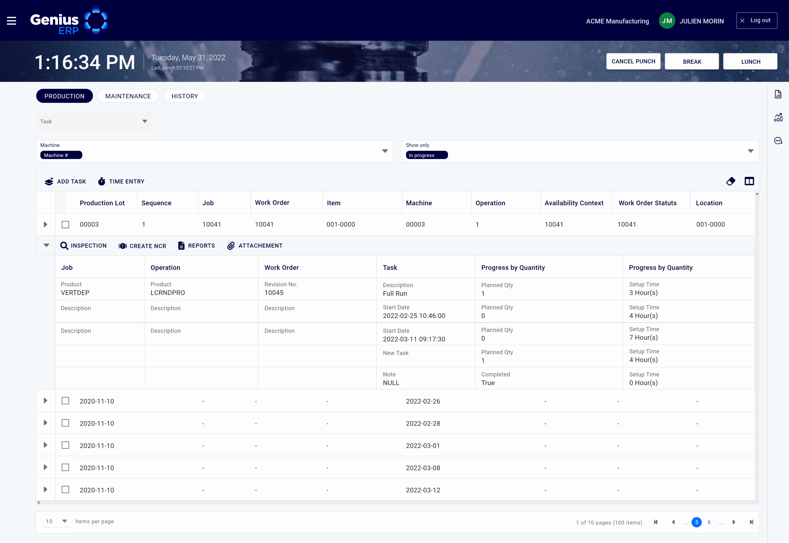Image resolution: width=789 pixels, height=543 pixels.
Task: Open the column layout chooser icon
Action: tap(749, 181)
